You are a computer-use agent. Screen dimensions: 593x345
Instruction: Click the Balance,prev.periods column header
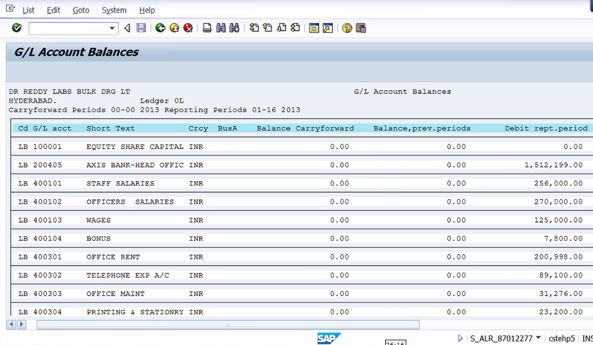click(422, 128)
